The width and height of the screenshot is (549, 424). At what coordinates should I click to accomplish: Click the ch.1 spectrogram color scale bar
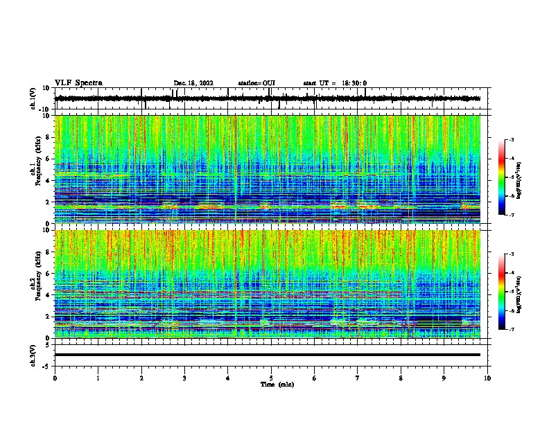[502, 177]
